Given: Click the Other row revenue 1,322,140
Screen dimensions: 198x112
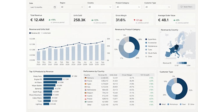Looking at the screenshot, I should point(105,105).
